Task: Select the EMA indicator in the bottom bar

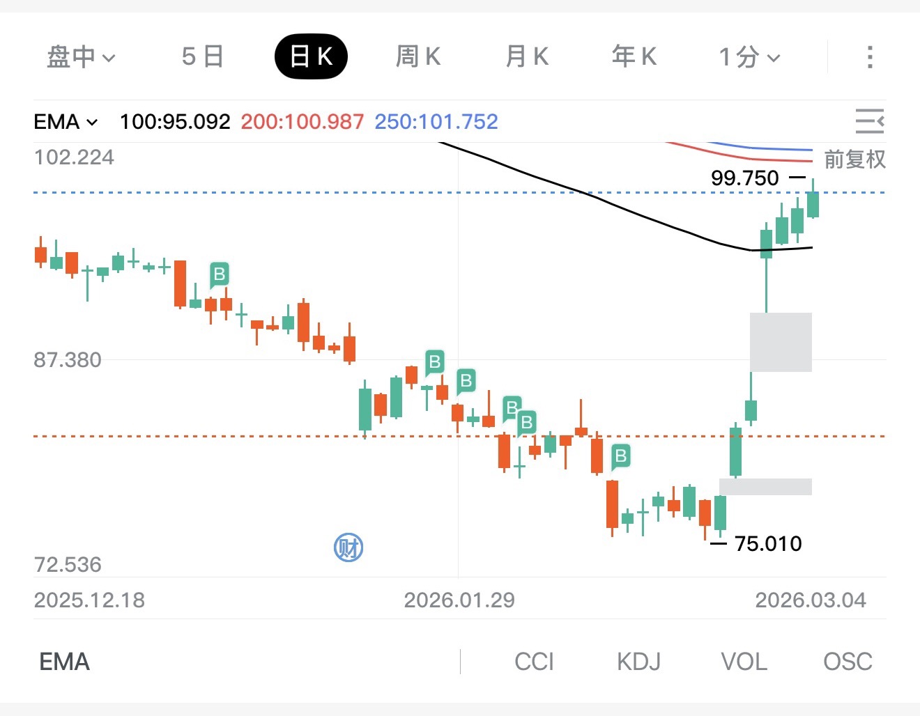Action: 65,662
